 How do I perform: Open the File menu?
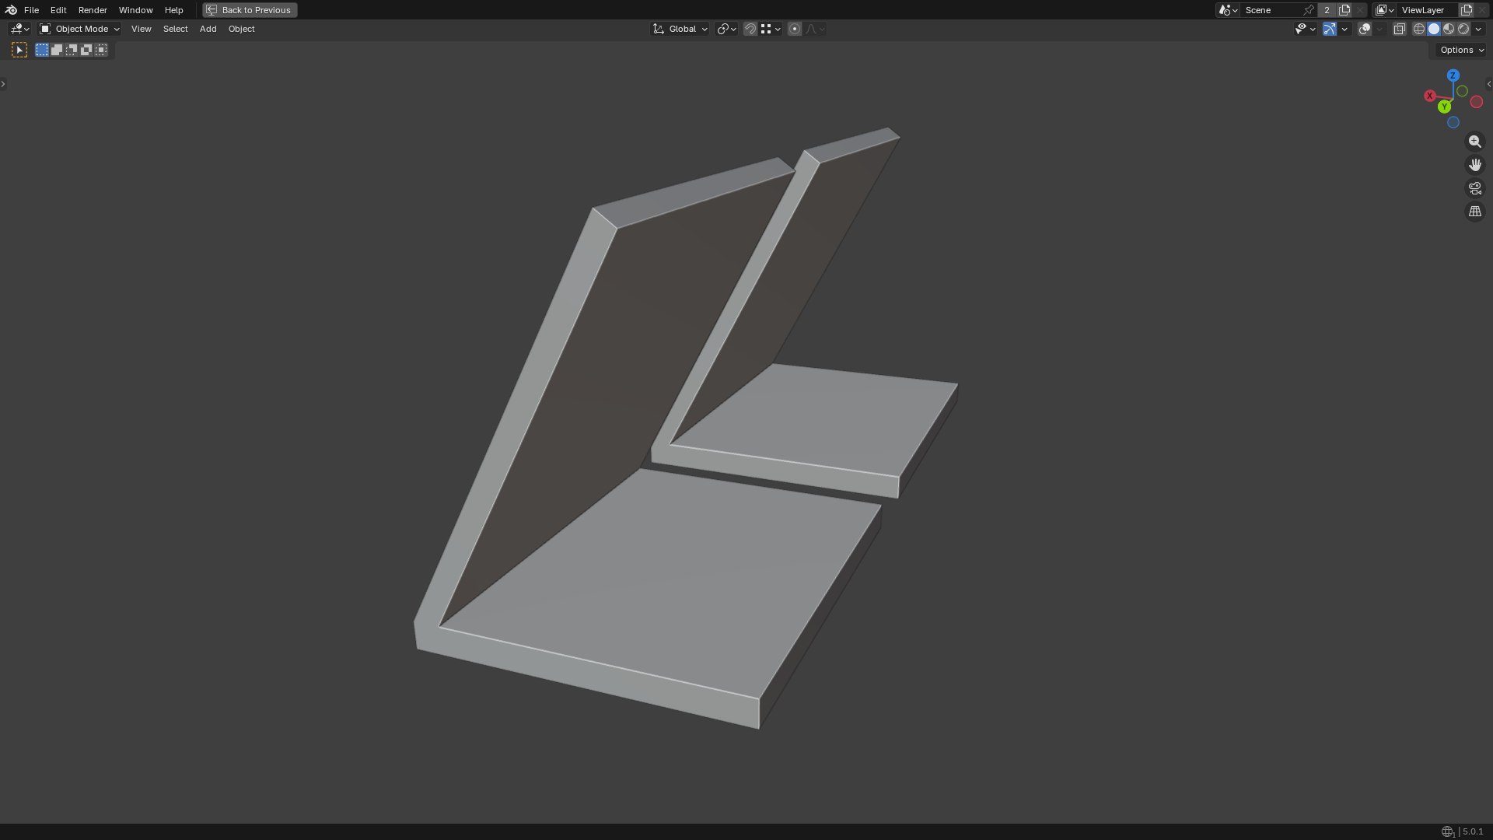pos(31,10)
